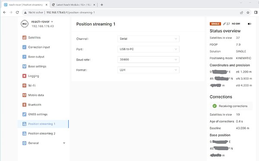Click the Base settings icon
Image resolution: width=259 pixels, height=161 pixels.
(x=24, y=66)
